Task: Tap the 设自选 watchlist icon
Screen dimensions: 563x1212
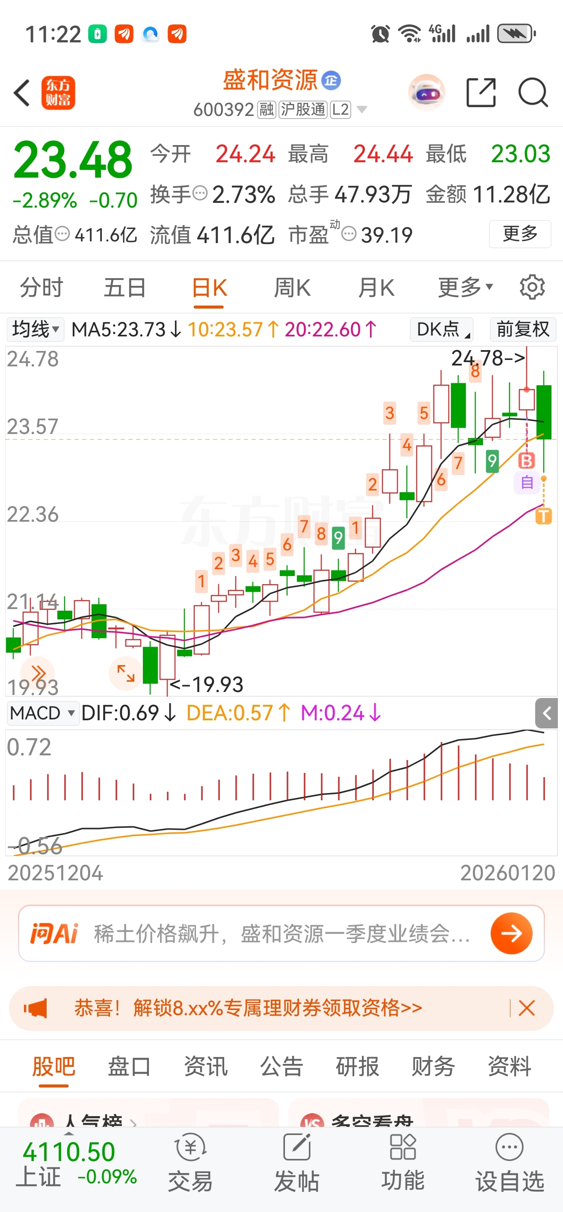Action: (510, 1163)
